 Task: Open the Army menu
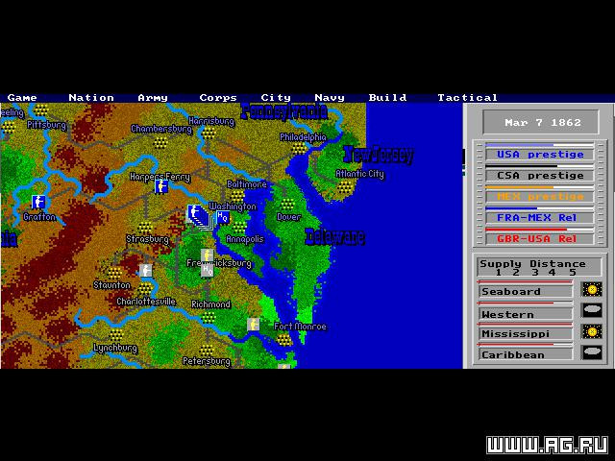pyautogui.click(x=153, y=98)
